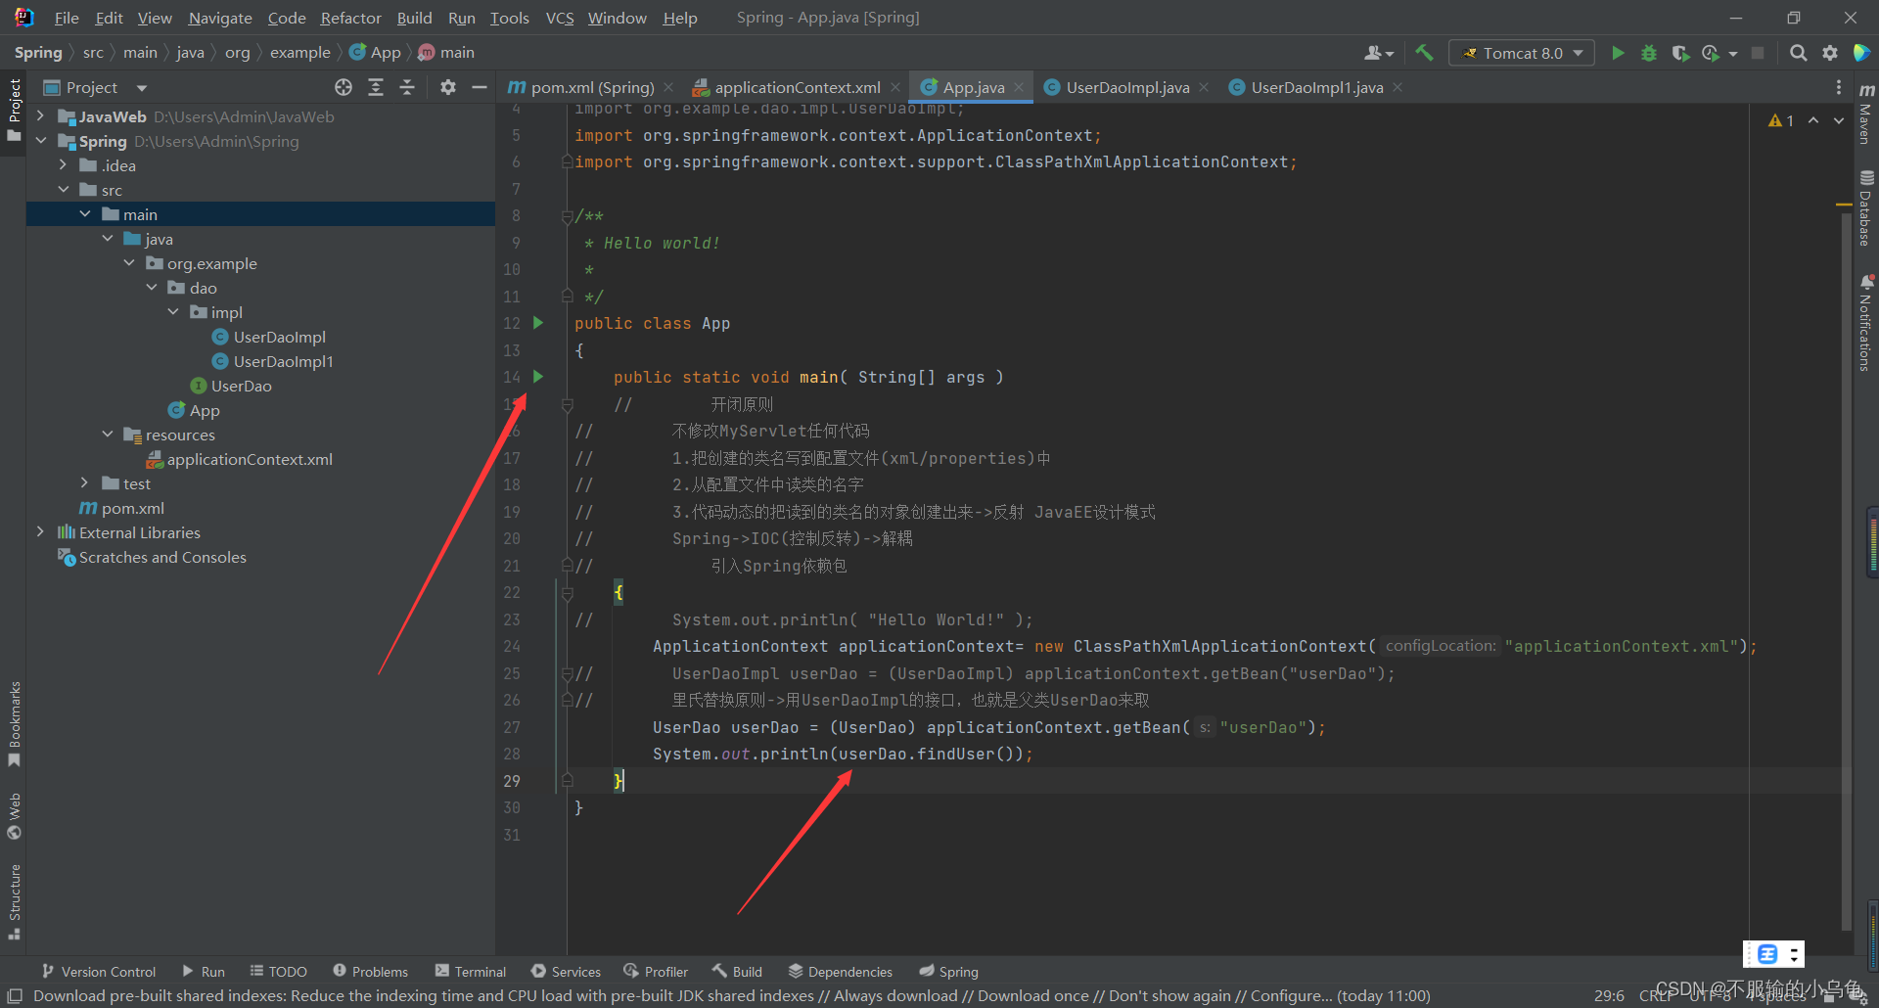Viewport: 1879px width, 1008px height.
Task: Open the Maven tool window
Action: [1866, 115]
